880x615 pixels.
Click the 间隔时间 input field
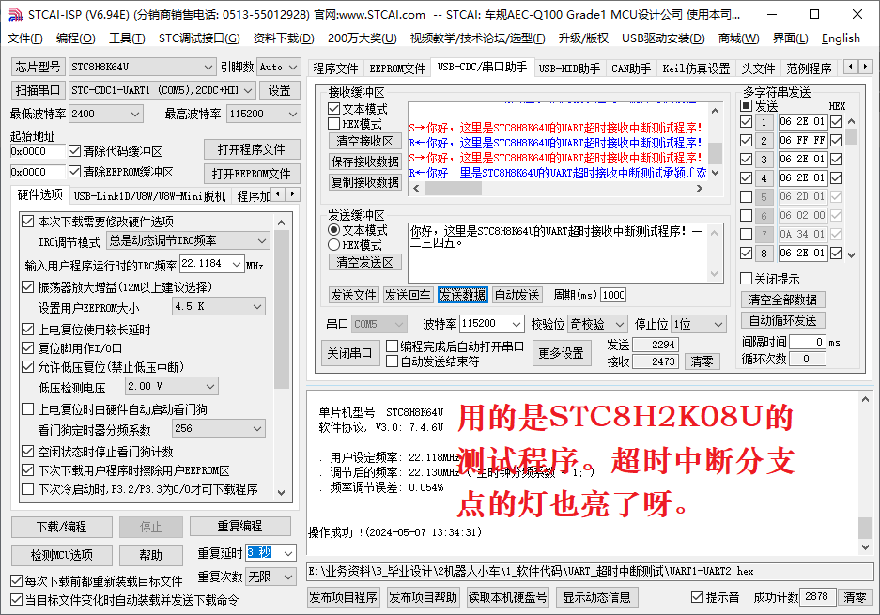(x=808, y=342)
